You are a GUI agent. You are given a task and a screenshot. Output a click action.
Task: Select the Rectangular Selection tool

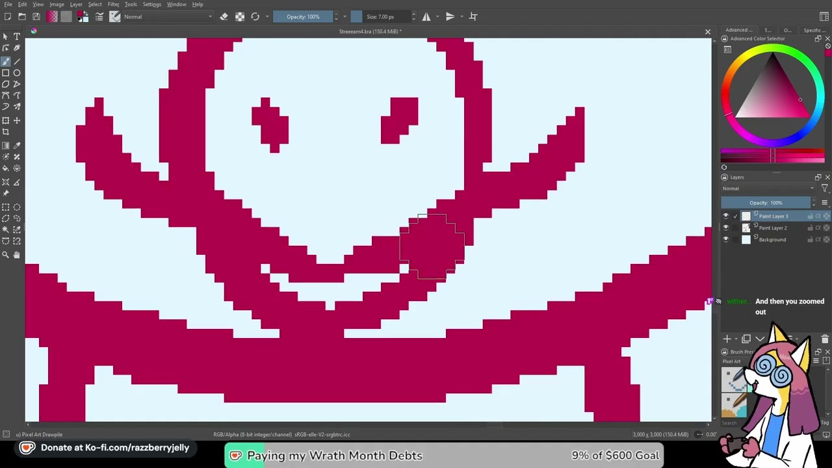6,207
